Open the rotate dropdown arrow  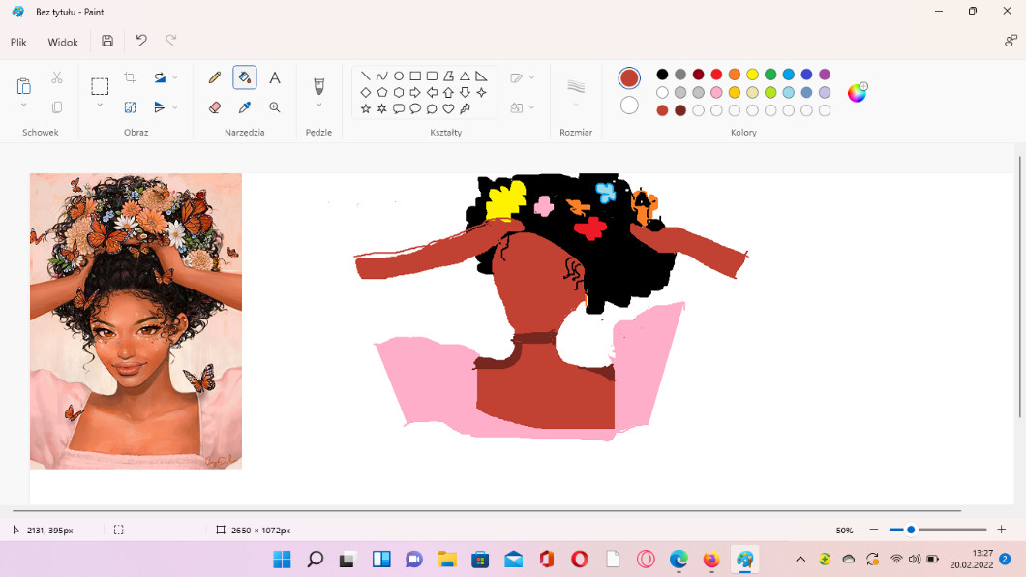175,77
